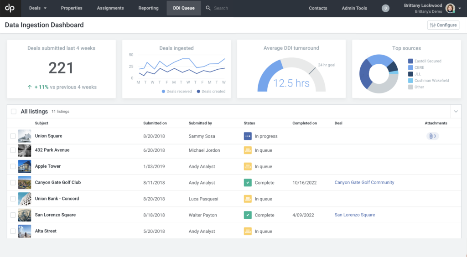Click the Eastdil Secured legend swatch
This screenshot has width=467, height=257.
(x=410, y=61)
